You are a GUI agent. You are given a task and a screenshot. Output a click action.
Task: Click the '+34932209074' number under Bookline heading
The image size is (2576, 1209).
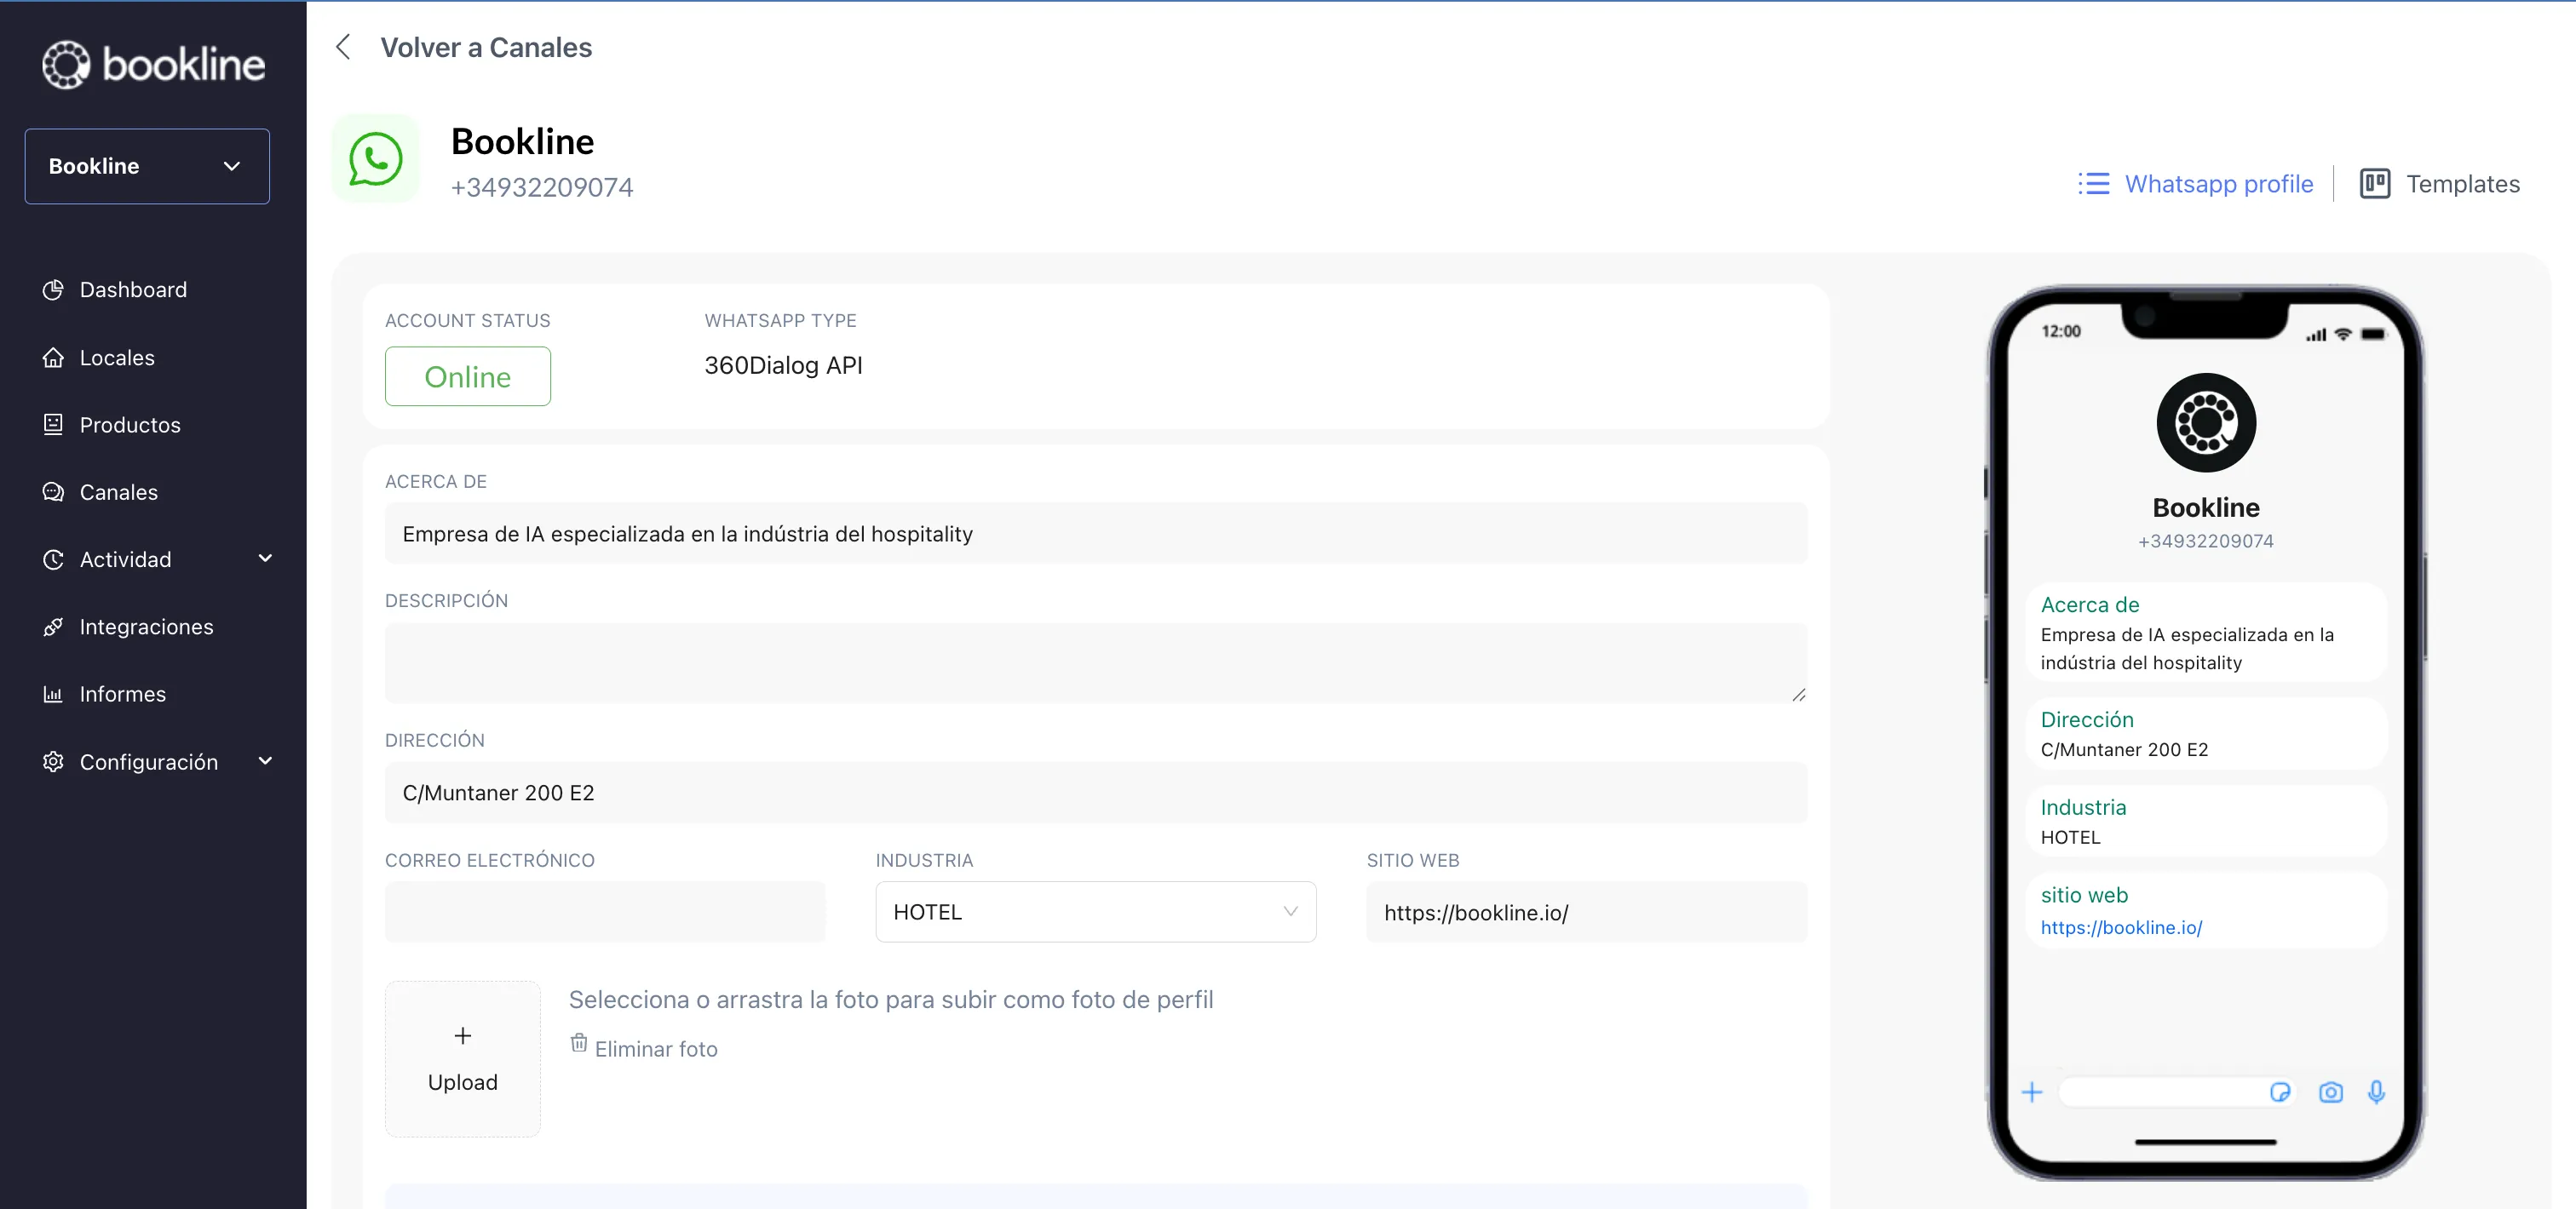pos(542,186)
